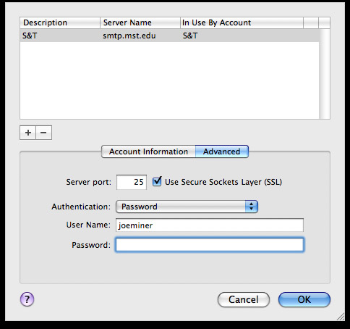Select the Advanced tab

pyautogui.click(x=222, y=151)
